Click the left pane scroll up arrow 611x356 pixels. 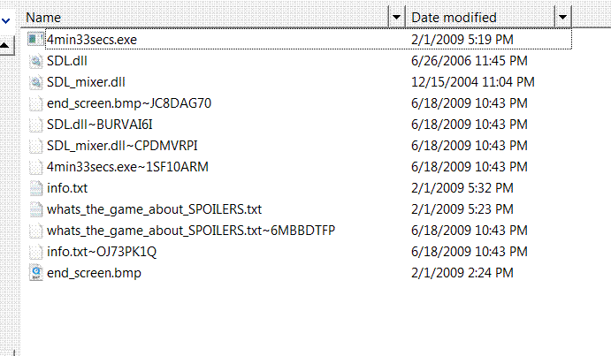point(5,43)
